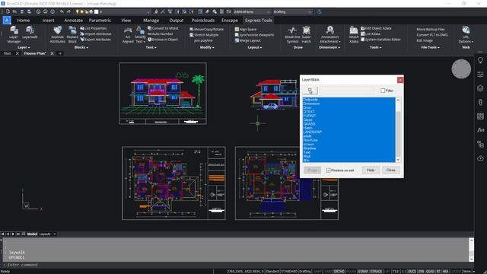
Task: Click the command line input field
Action: point(236,265)
